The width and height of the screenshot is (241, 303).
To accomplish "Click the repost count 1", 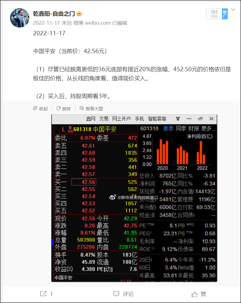I will click(x=52, y=294).
